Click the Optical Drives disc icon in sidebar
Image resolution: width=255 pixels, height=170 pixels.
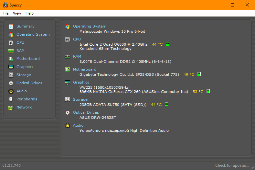pos(11,83)
